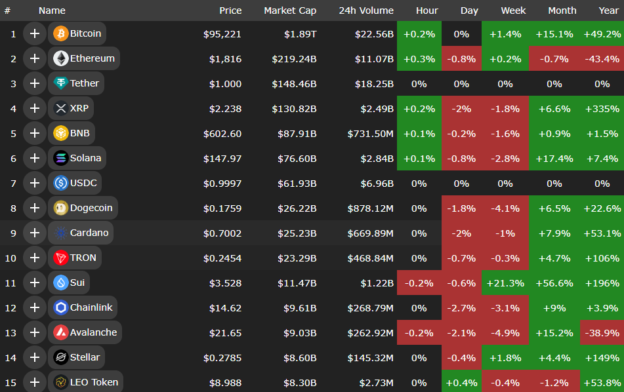
Task: Click the Chainlink logo icon
Action: (61, 307)
